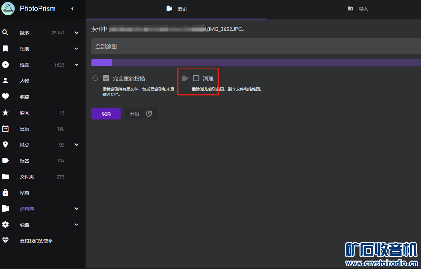Click the cleanup trash list icon
This screenshot has width=421, height=269.
tap(185, 78)
